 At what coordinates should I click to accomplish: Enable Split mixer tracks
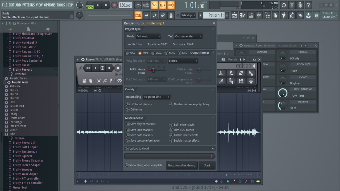182,125
